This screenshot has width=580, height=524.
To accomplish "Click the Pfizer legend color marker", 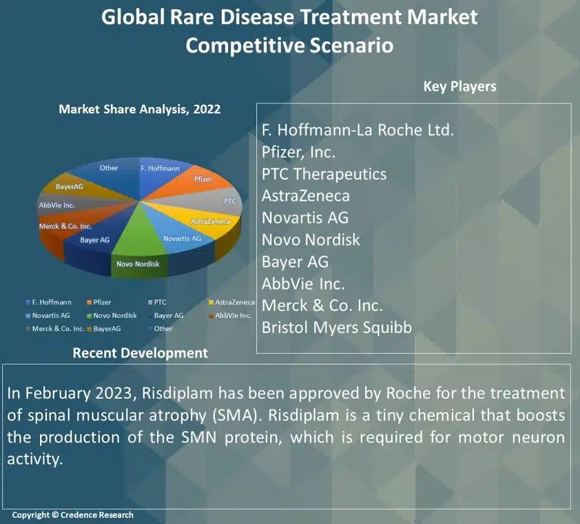I will (89, 303).
